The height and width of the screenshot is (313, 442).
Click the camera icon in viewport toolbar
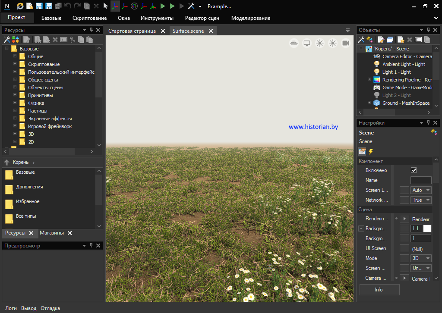tap(346, 43)
